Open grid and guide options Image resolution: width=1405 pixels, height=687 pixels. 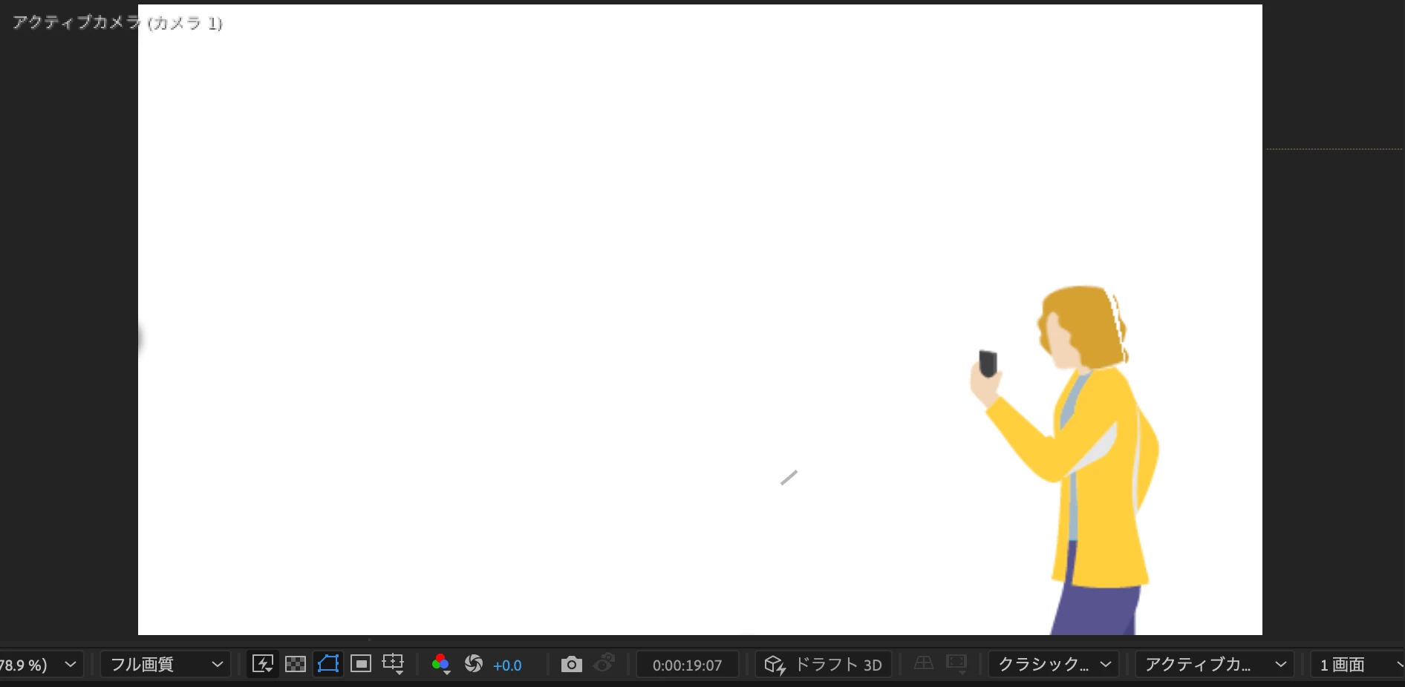click(393, 664)
